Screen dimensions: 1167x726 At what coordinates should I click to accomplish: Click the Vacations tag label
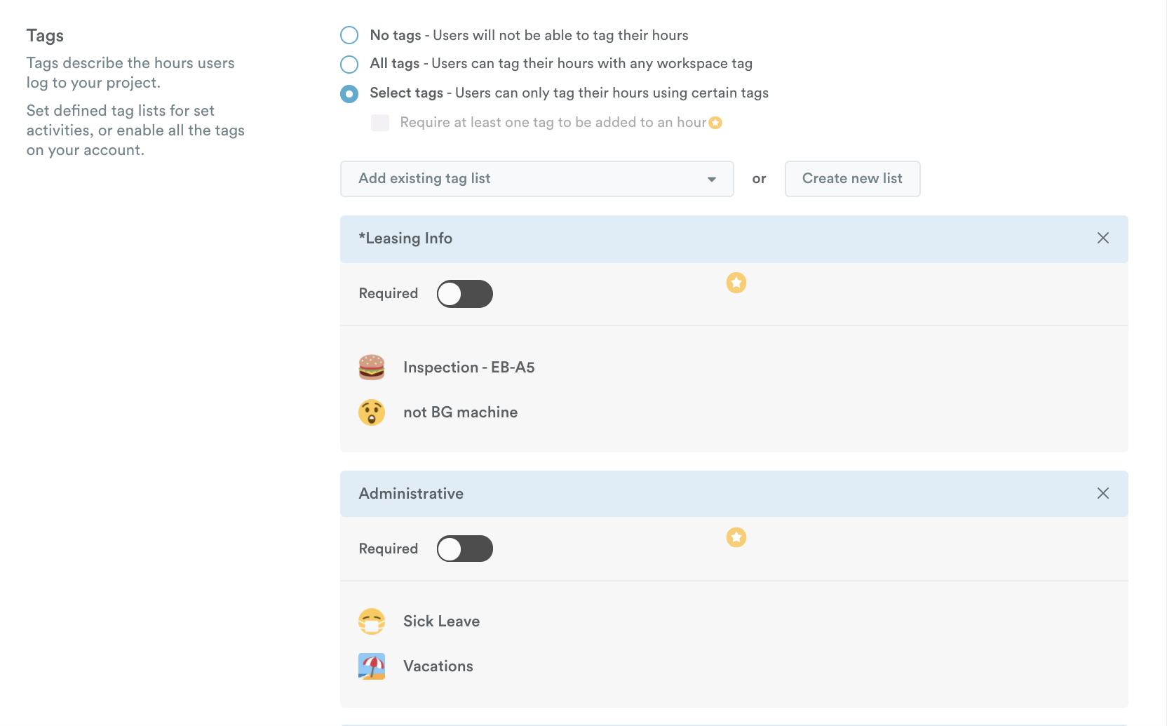[x=438, y=666]
